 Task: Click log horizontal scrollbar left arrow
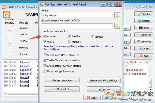pos(5,93)
